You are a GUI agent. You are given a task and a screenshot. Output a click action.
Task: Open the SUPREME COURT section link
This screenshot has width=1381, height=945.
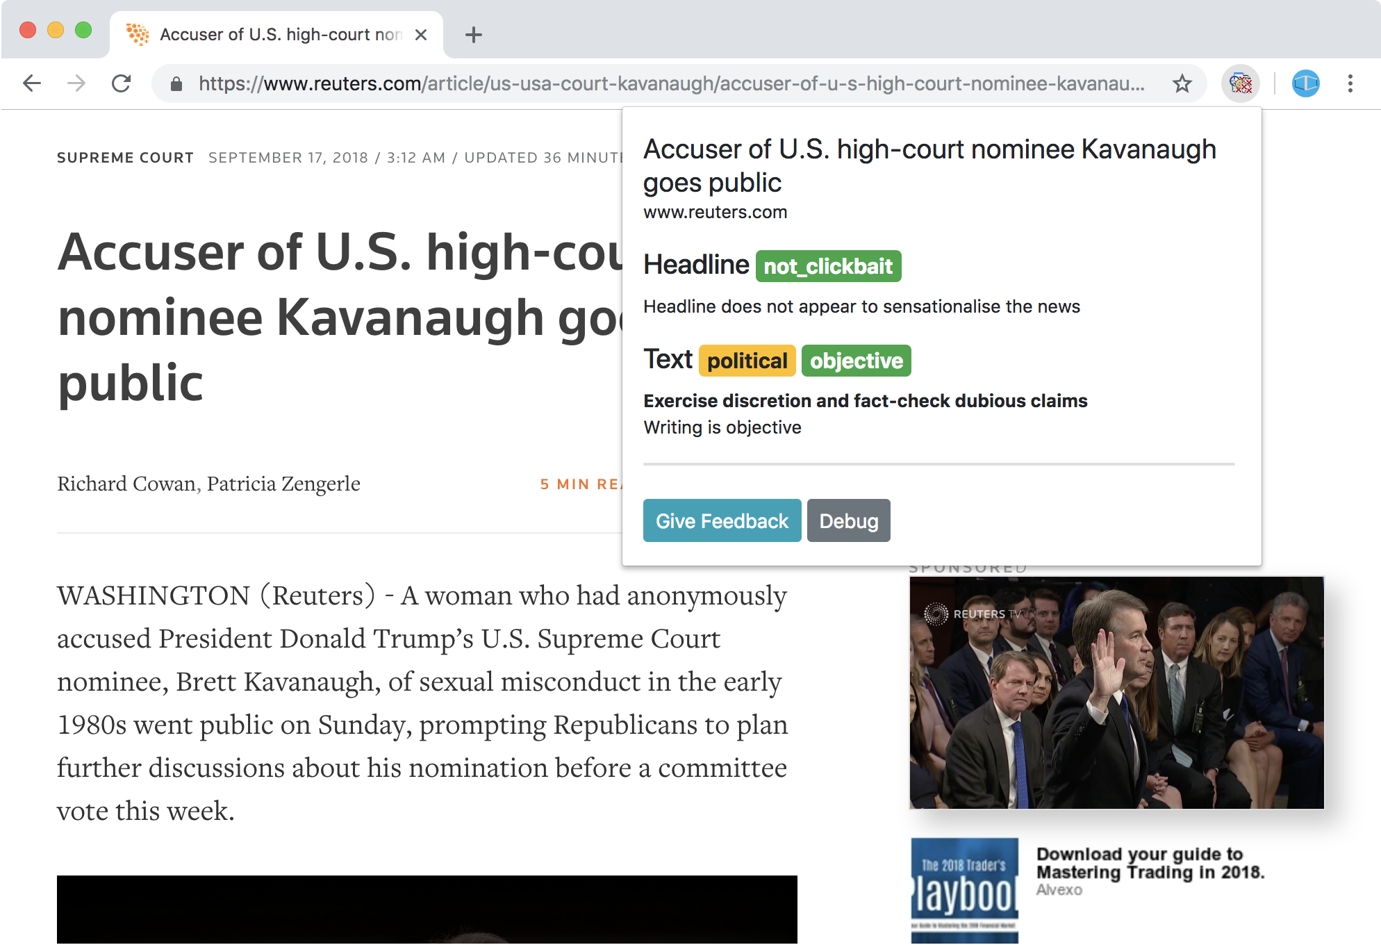pyautogui.click(x=125, y=158)
